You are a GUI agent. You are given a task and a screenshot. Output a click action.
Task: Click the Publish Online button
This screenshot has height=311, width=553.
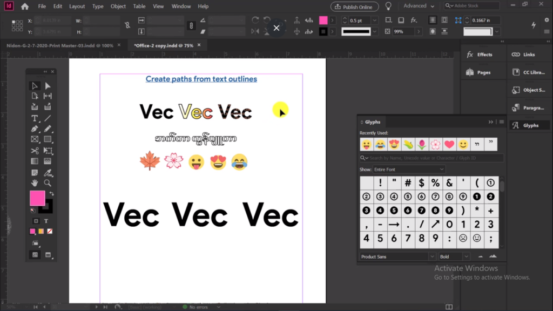pyautogui.click(x=354, y=6)
